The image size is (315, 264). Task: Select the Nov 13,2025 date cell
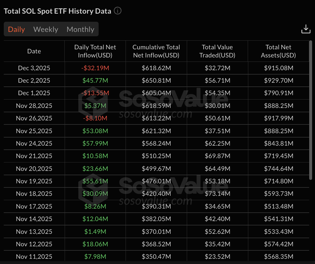(34, 232)
